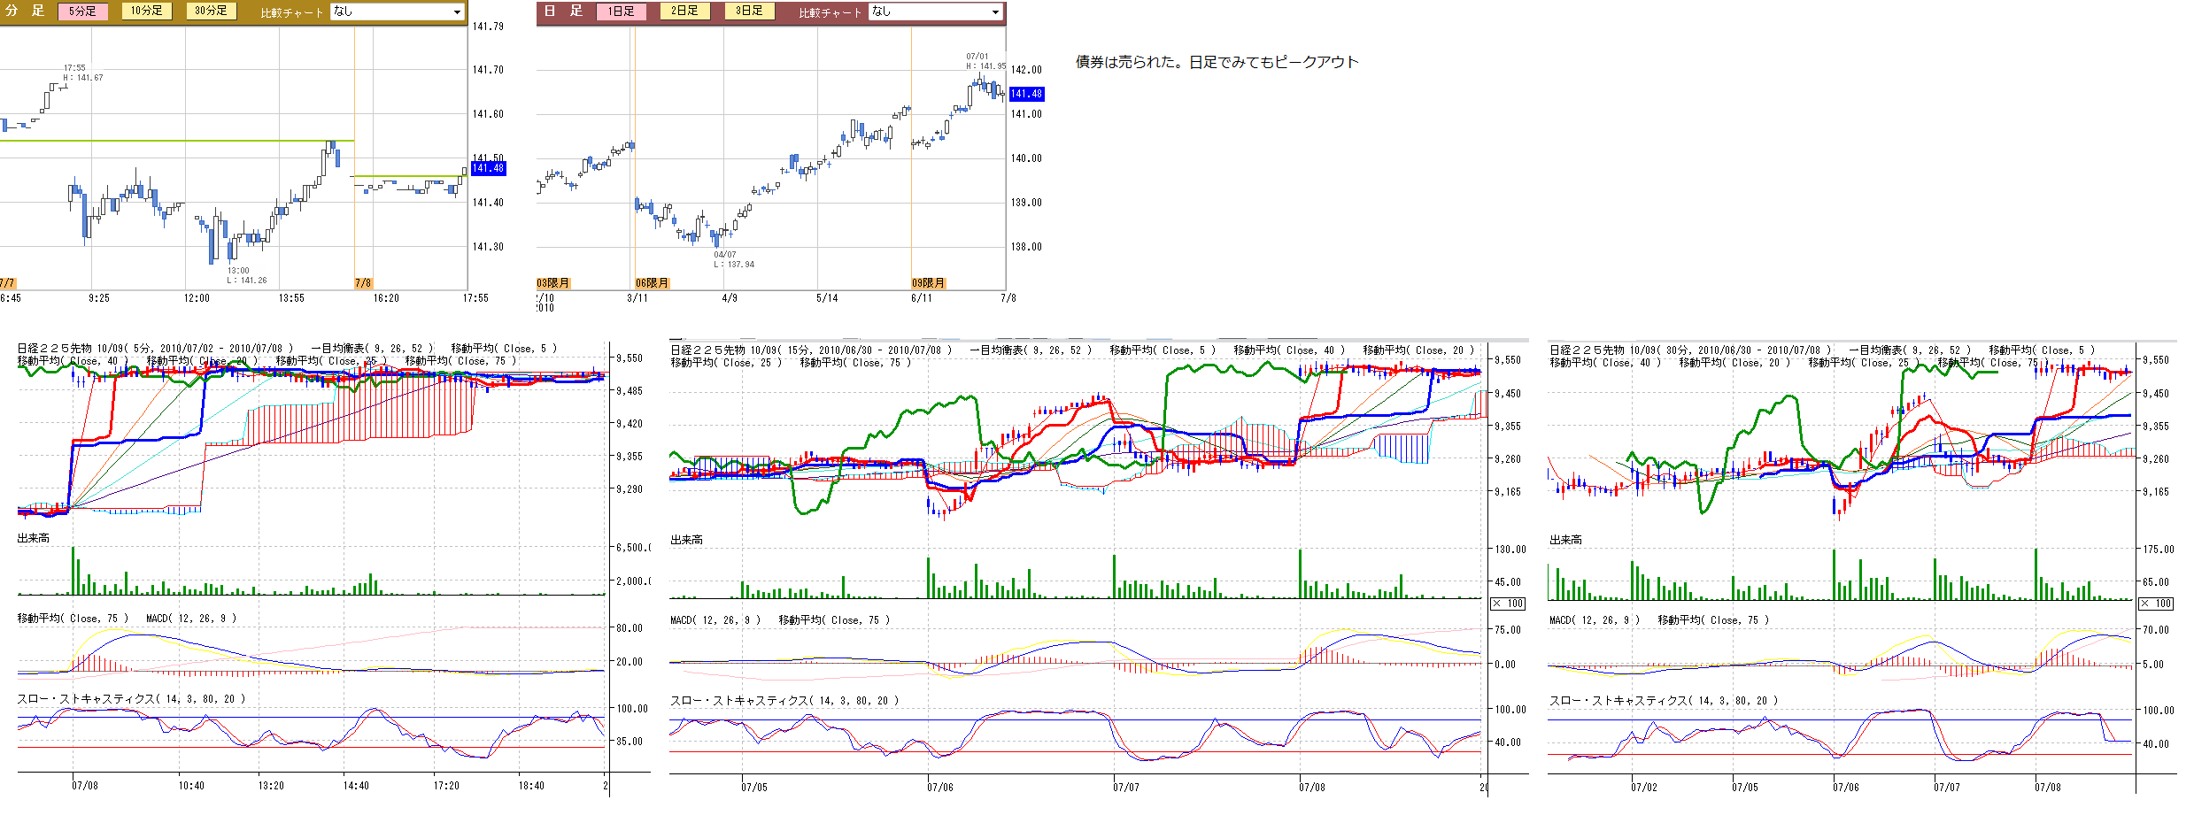Click the ×100 volume box in 15-minute chart
2194x823 pixels.
[x=1509, y=604]
